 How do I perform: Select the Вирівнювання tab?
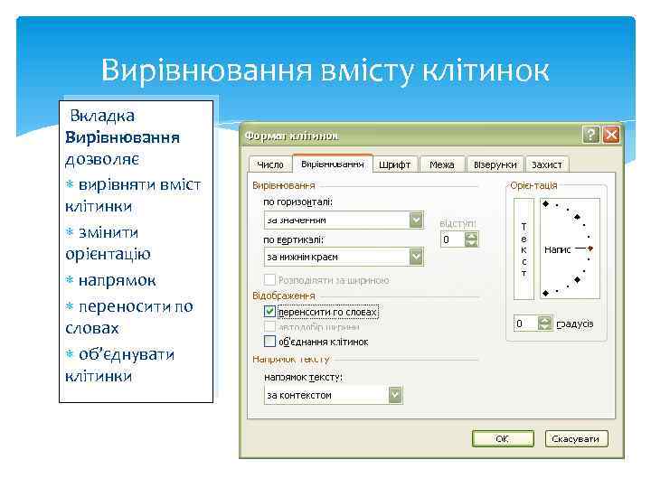[x=332, y=164]
